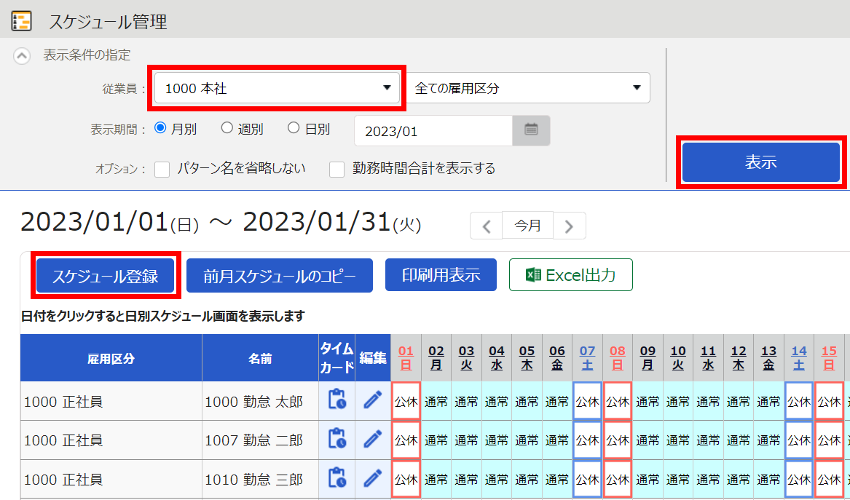850x500 pixels.
Task: Click the 名前 column header
Action: tap(260, 358)
